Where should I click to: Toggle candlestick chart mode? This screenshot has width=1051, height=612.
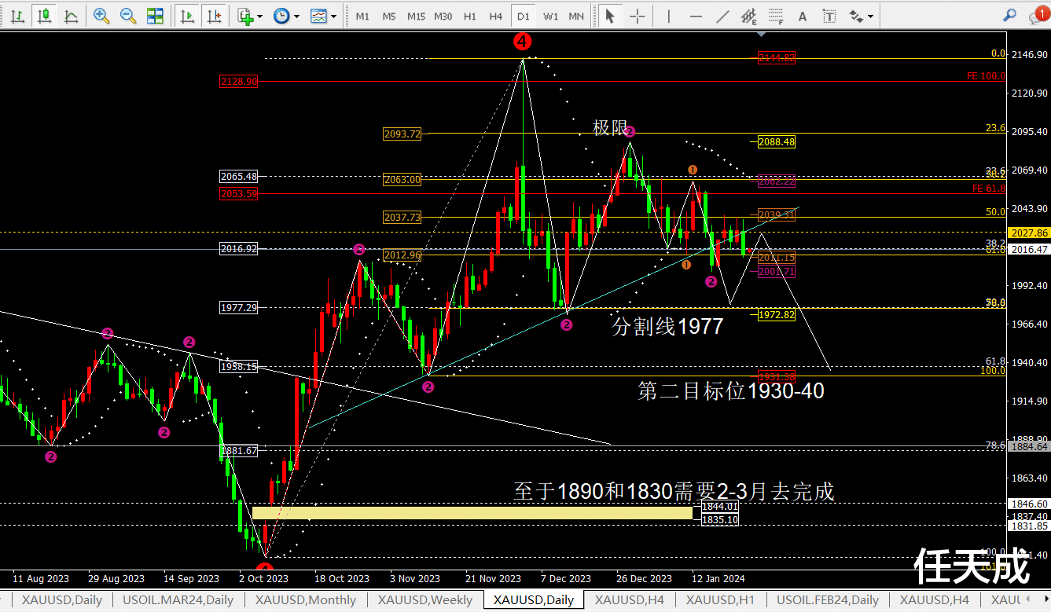click(45, 16)
